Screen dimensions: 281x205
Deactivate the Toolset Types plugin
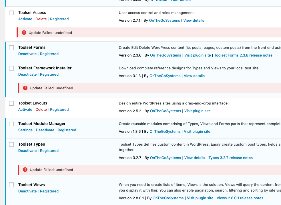[x=27, y=151]
